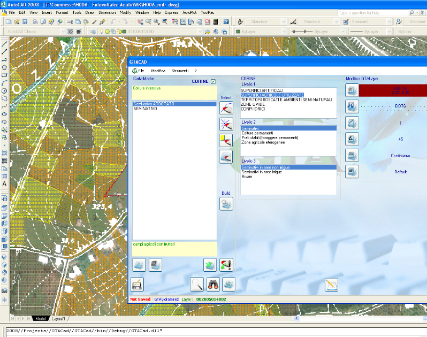Open the ByLayer color dropdown

tap(284, 32)
